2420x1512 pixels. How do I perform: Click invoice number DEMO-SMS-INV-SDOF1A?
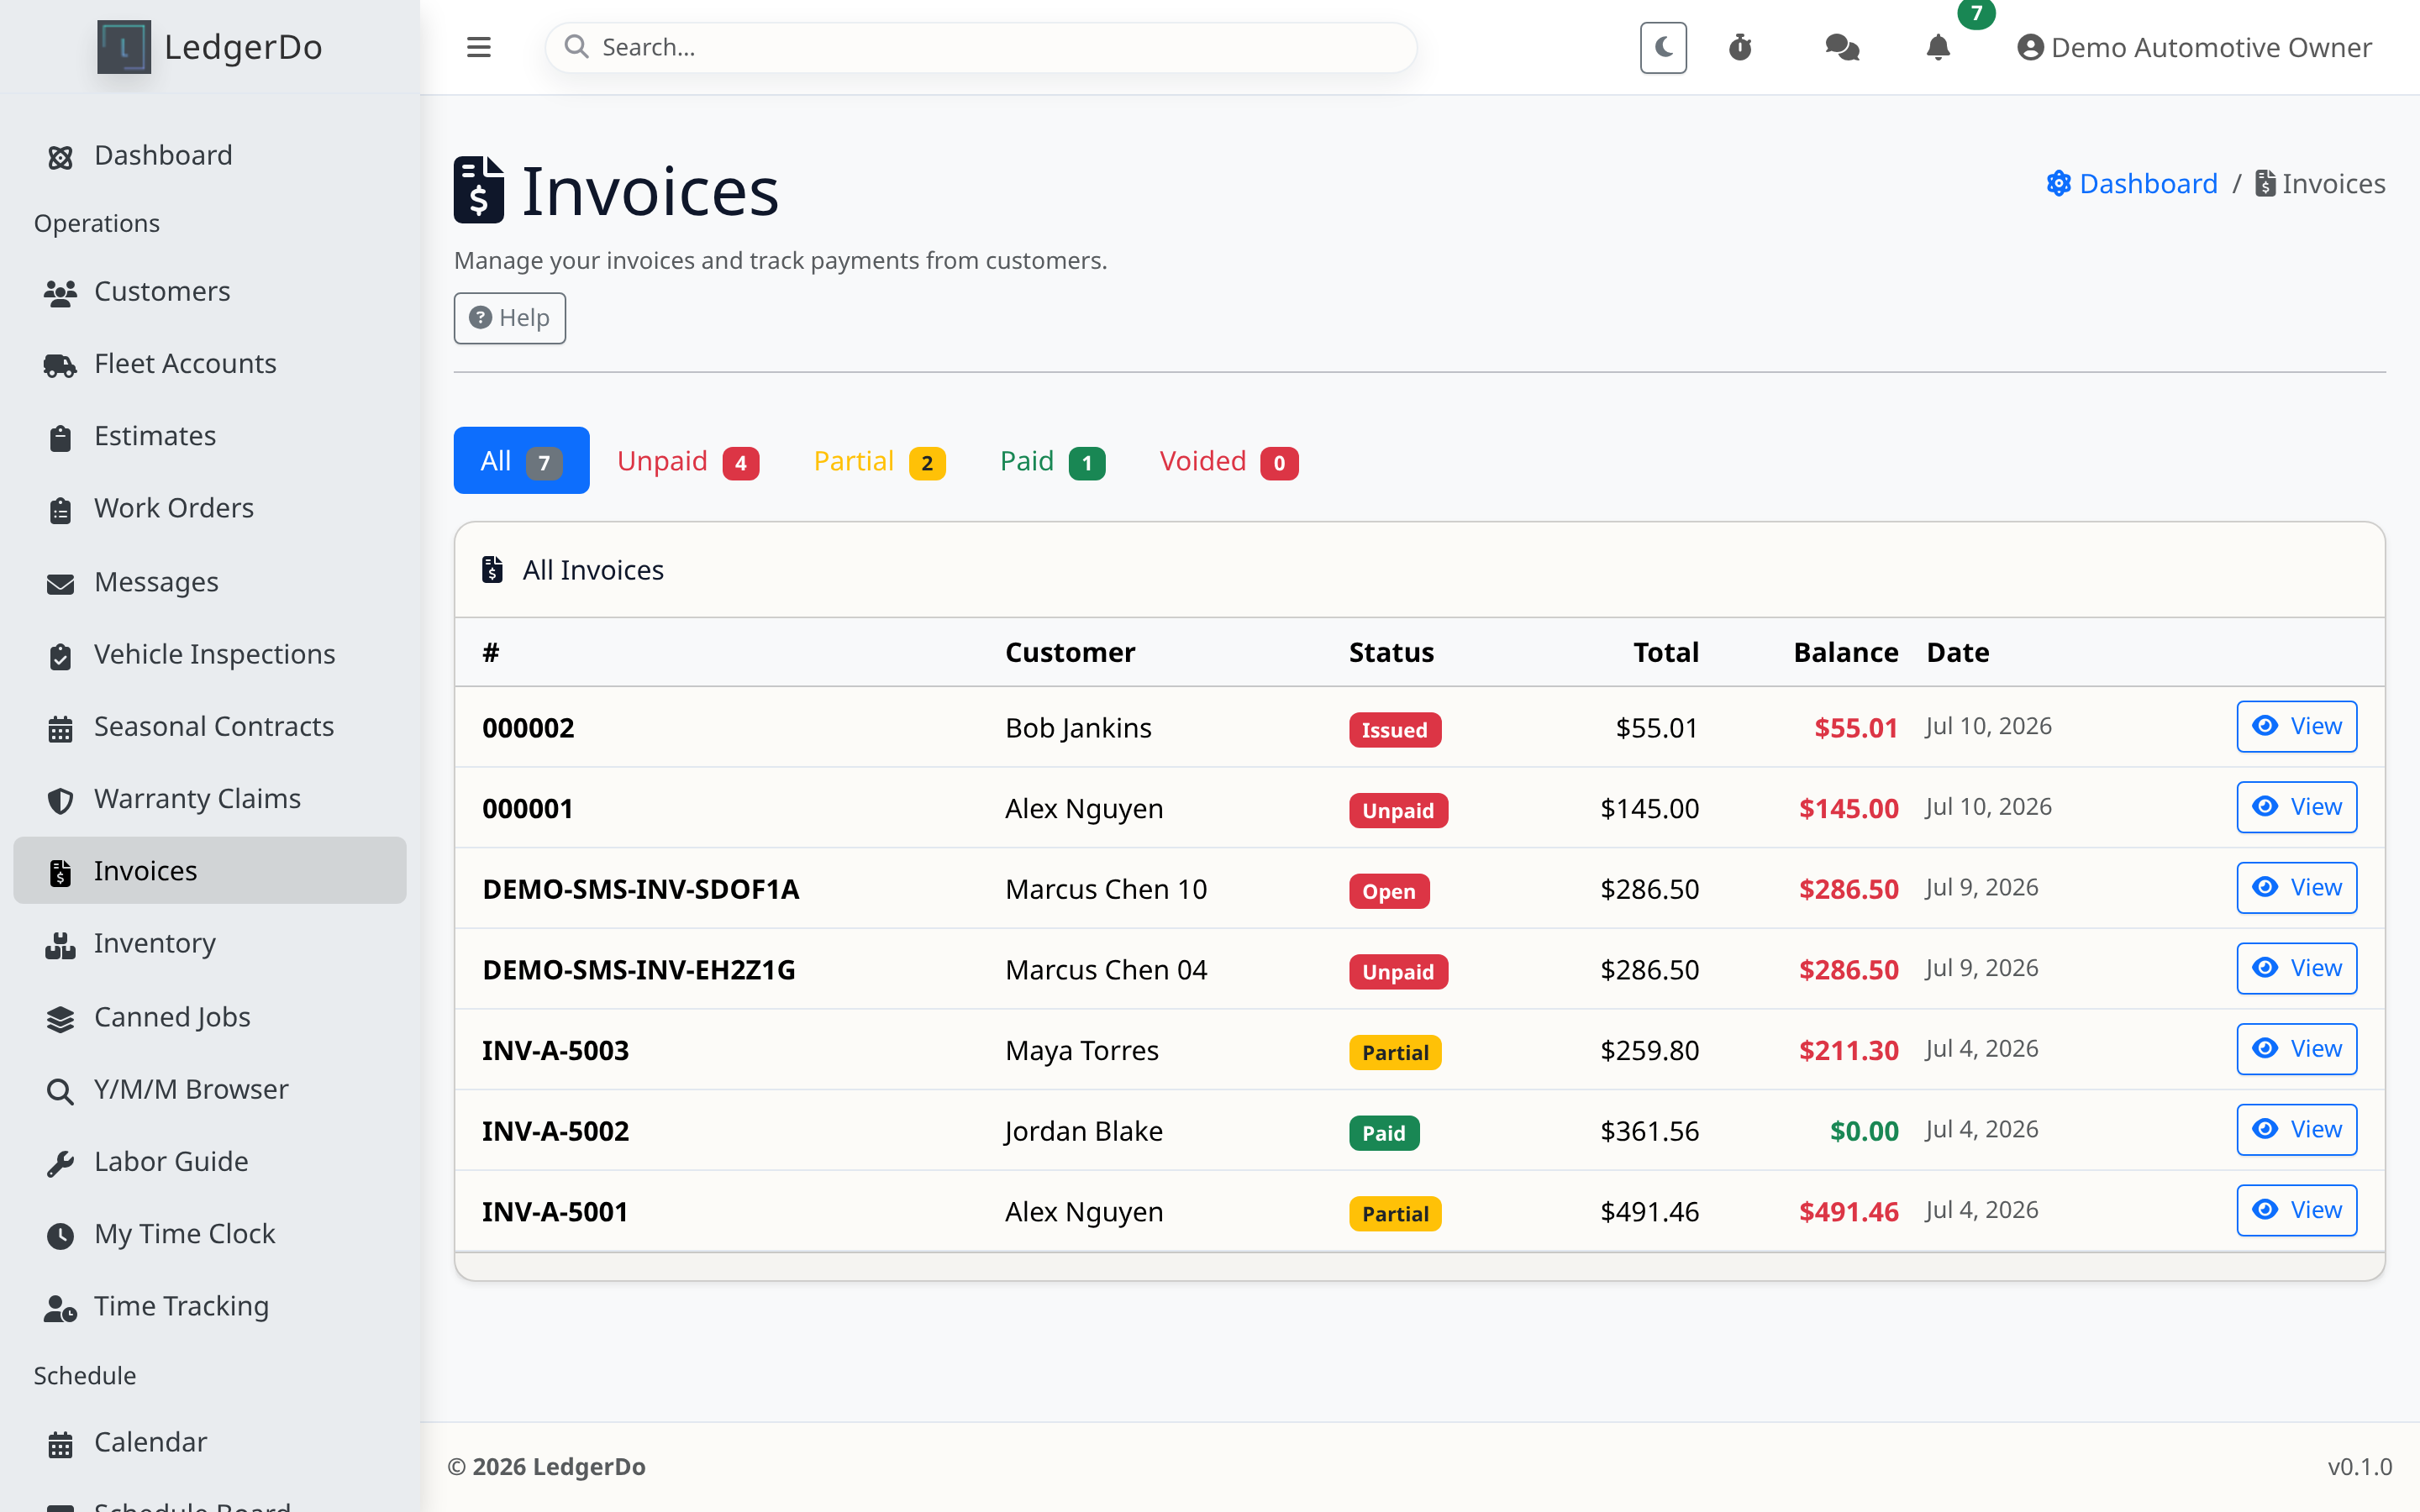pos(640,889)
